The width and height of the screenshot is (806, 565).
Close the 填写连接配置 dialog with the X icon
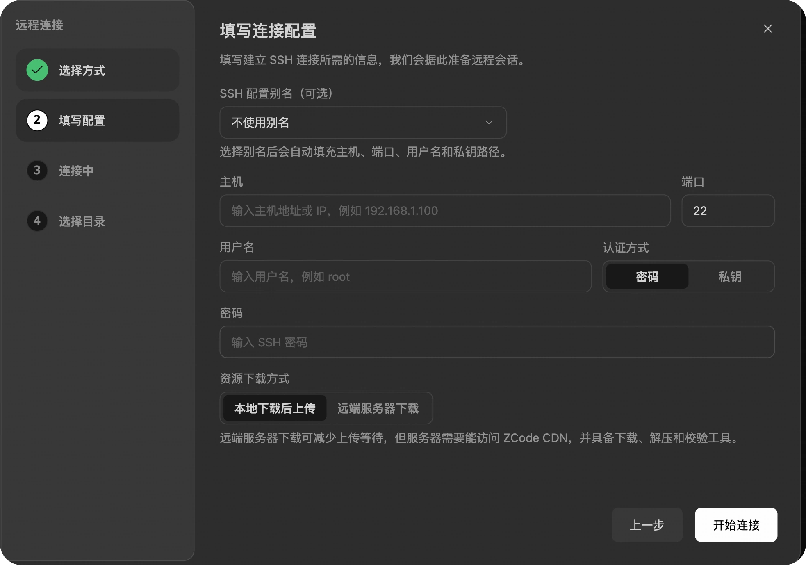tap(767, 29)
